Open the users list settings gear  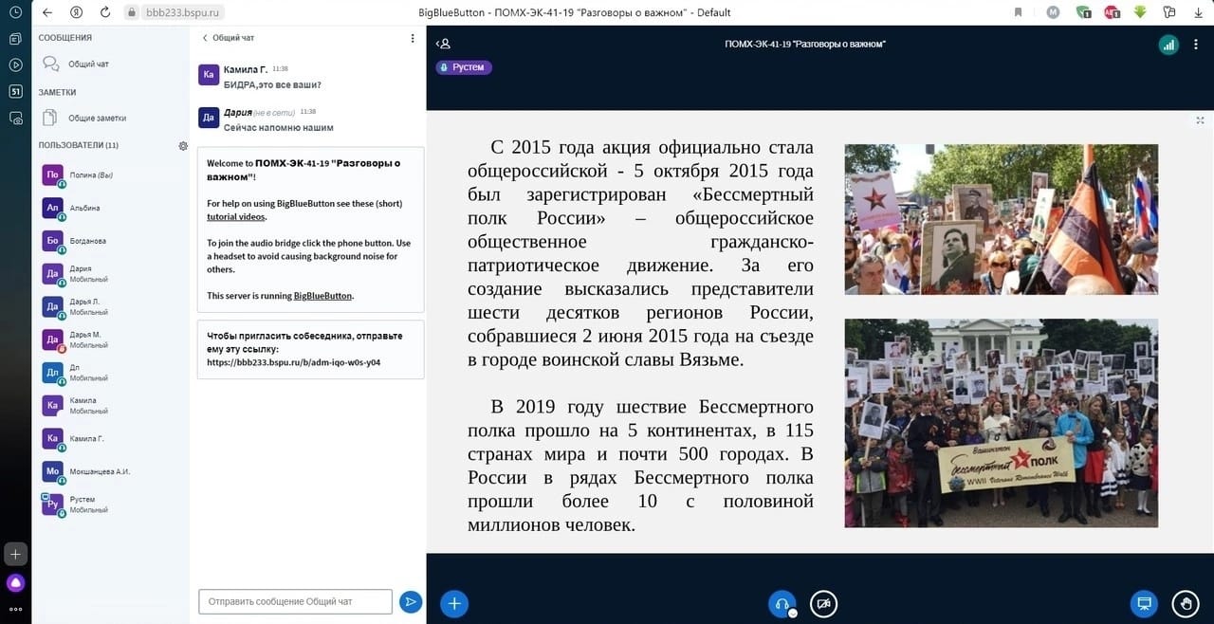coord(183,146)
